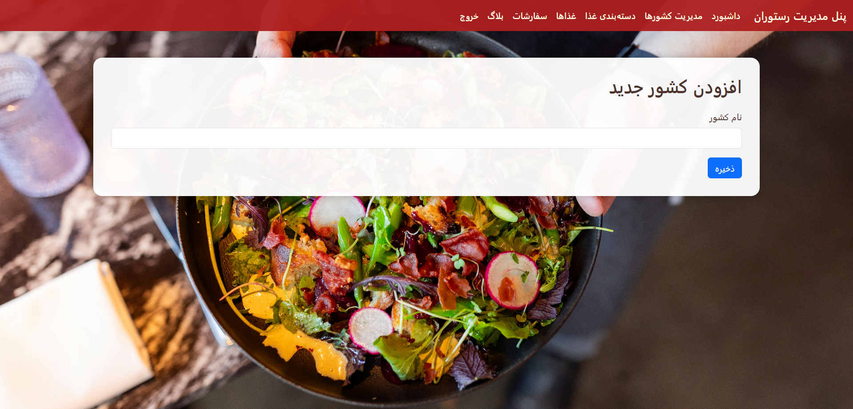Click the yellow dressing on the bowl
Viewport: 853px width, 409px height.
tap(307, 346)
